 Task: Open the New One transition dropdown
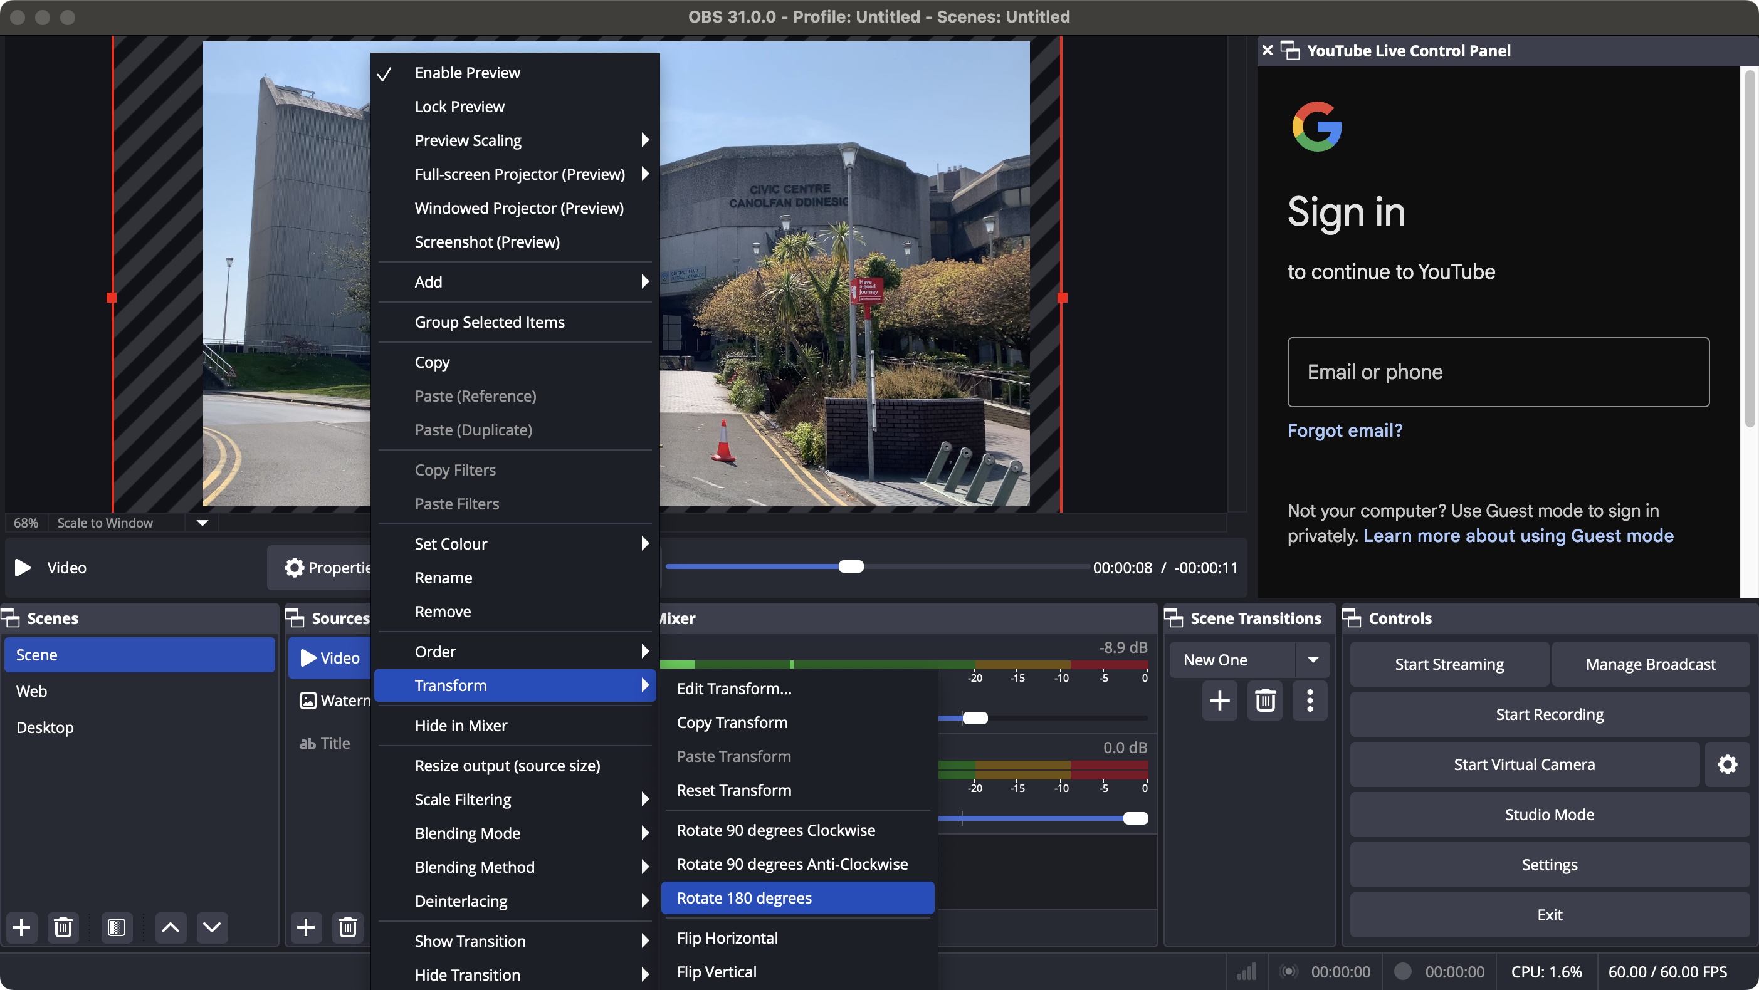(x=1312, y=659)
